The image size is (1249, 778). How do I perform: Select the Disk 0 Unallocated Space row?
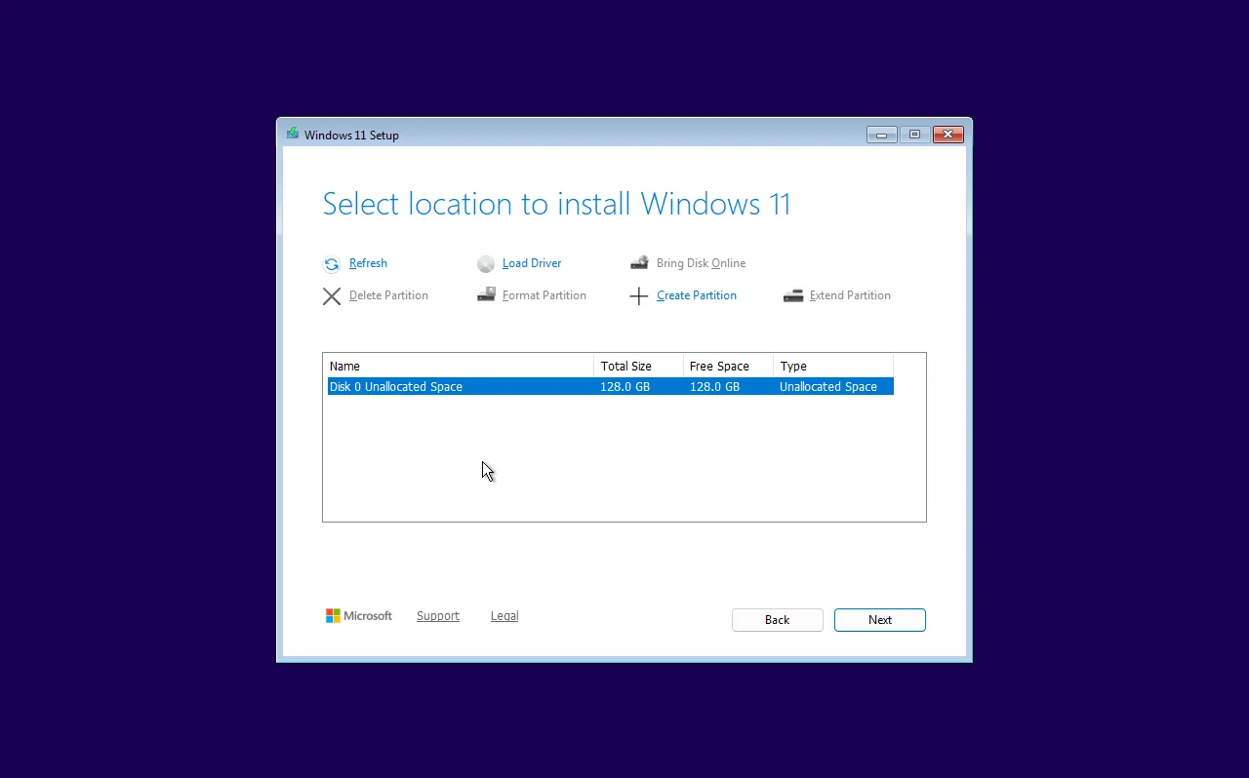[488, 386]
